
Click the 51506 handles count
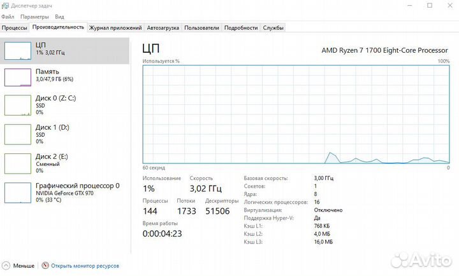pyautogui.click(x=217, y=211)
